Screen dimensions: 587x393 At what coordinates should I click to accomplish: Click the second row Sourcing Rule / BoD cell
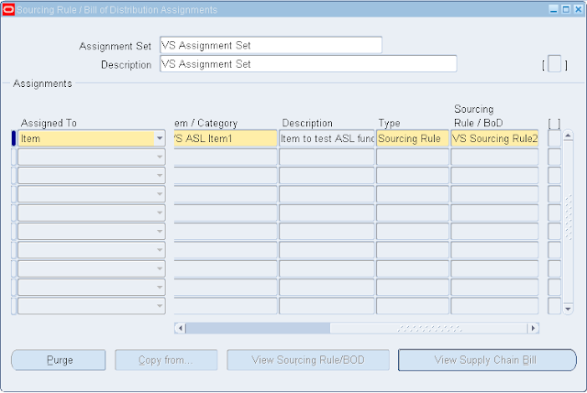(495, 157)
